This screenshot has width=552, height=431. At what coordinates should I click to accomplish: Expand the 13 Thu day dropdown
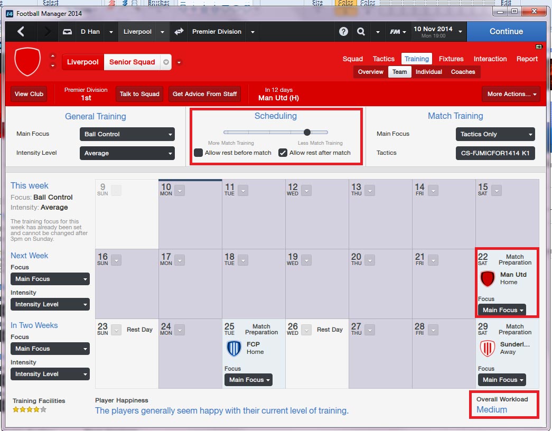tap(370, 191)
